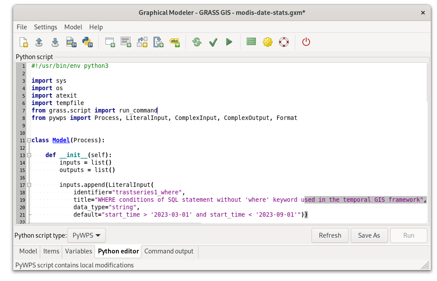437x281 pixels.
Task: Click the vertical scrollbar of script editor
Action: [x=427, y=82]
